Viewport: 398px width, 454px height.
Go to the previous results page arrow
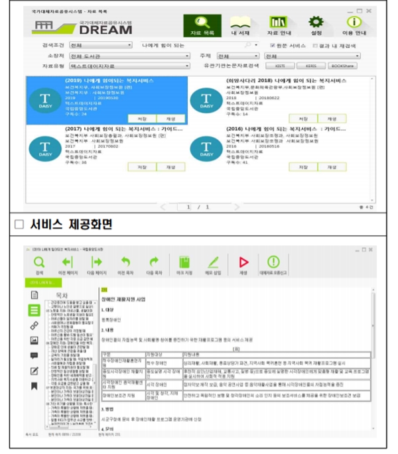pos(163,207)
